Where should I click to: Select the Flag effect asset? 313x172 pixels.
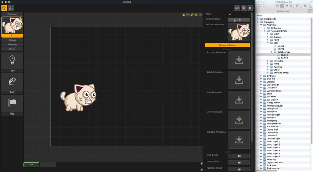click(12, 105)
